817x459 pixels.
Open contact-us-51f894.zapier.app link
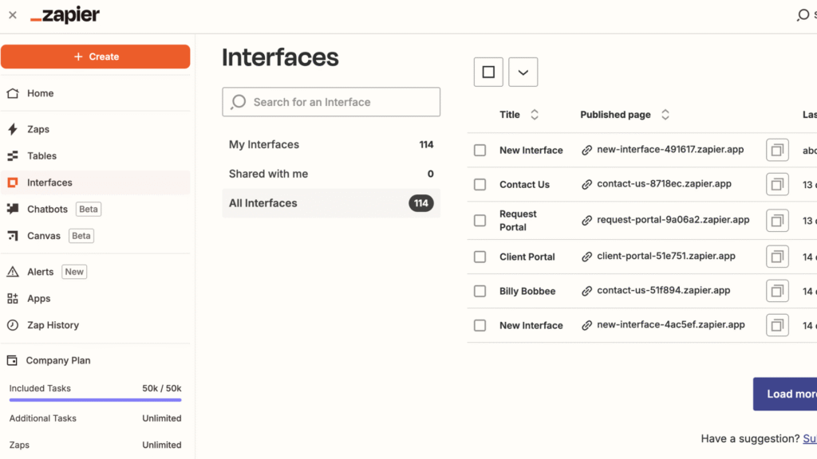(663, 290)
